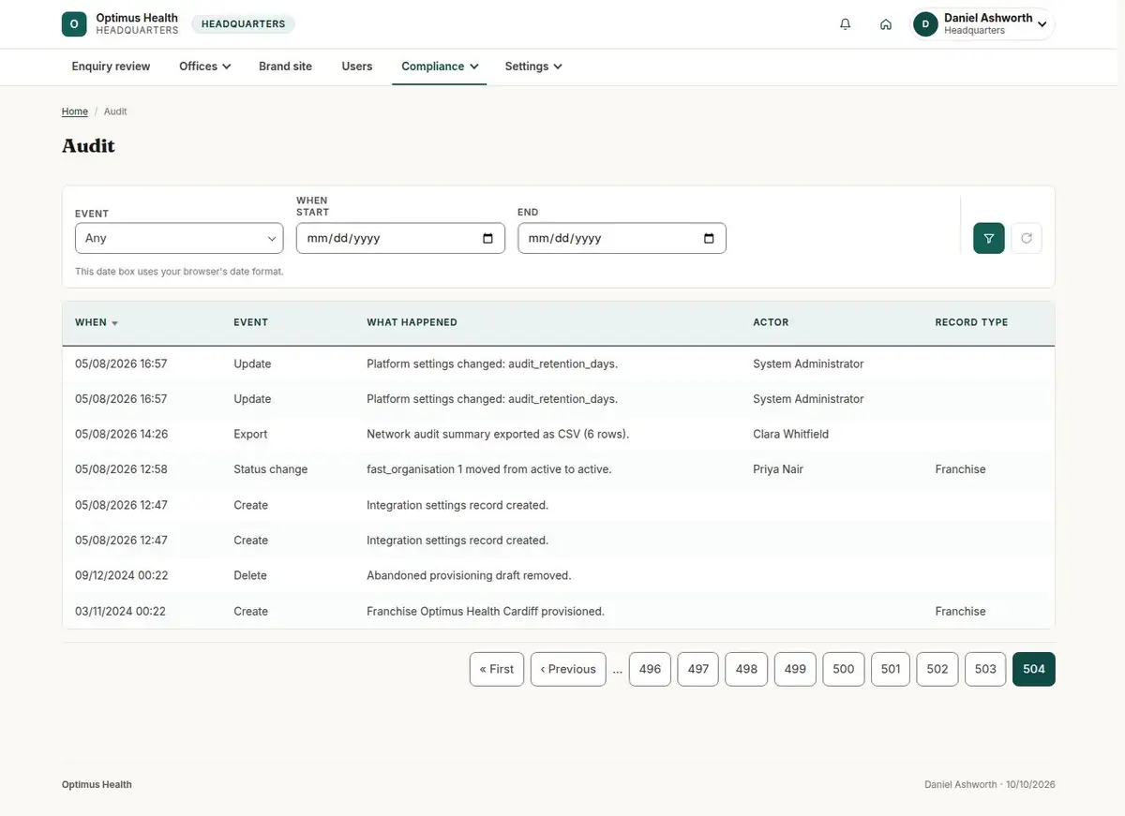Viewport: 1125px width, 816px height.
Task: Reset filters with the refresh icon button
Action: (1027, 238)
